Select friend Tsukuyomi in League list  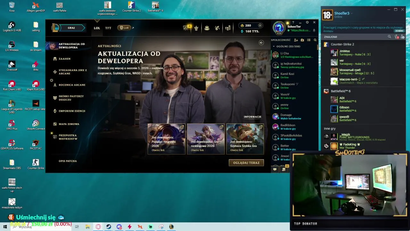294,86
